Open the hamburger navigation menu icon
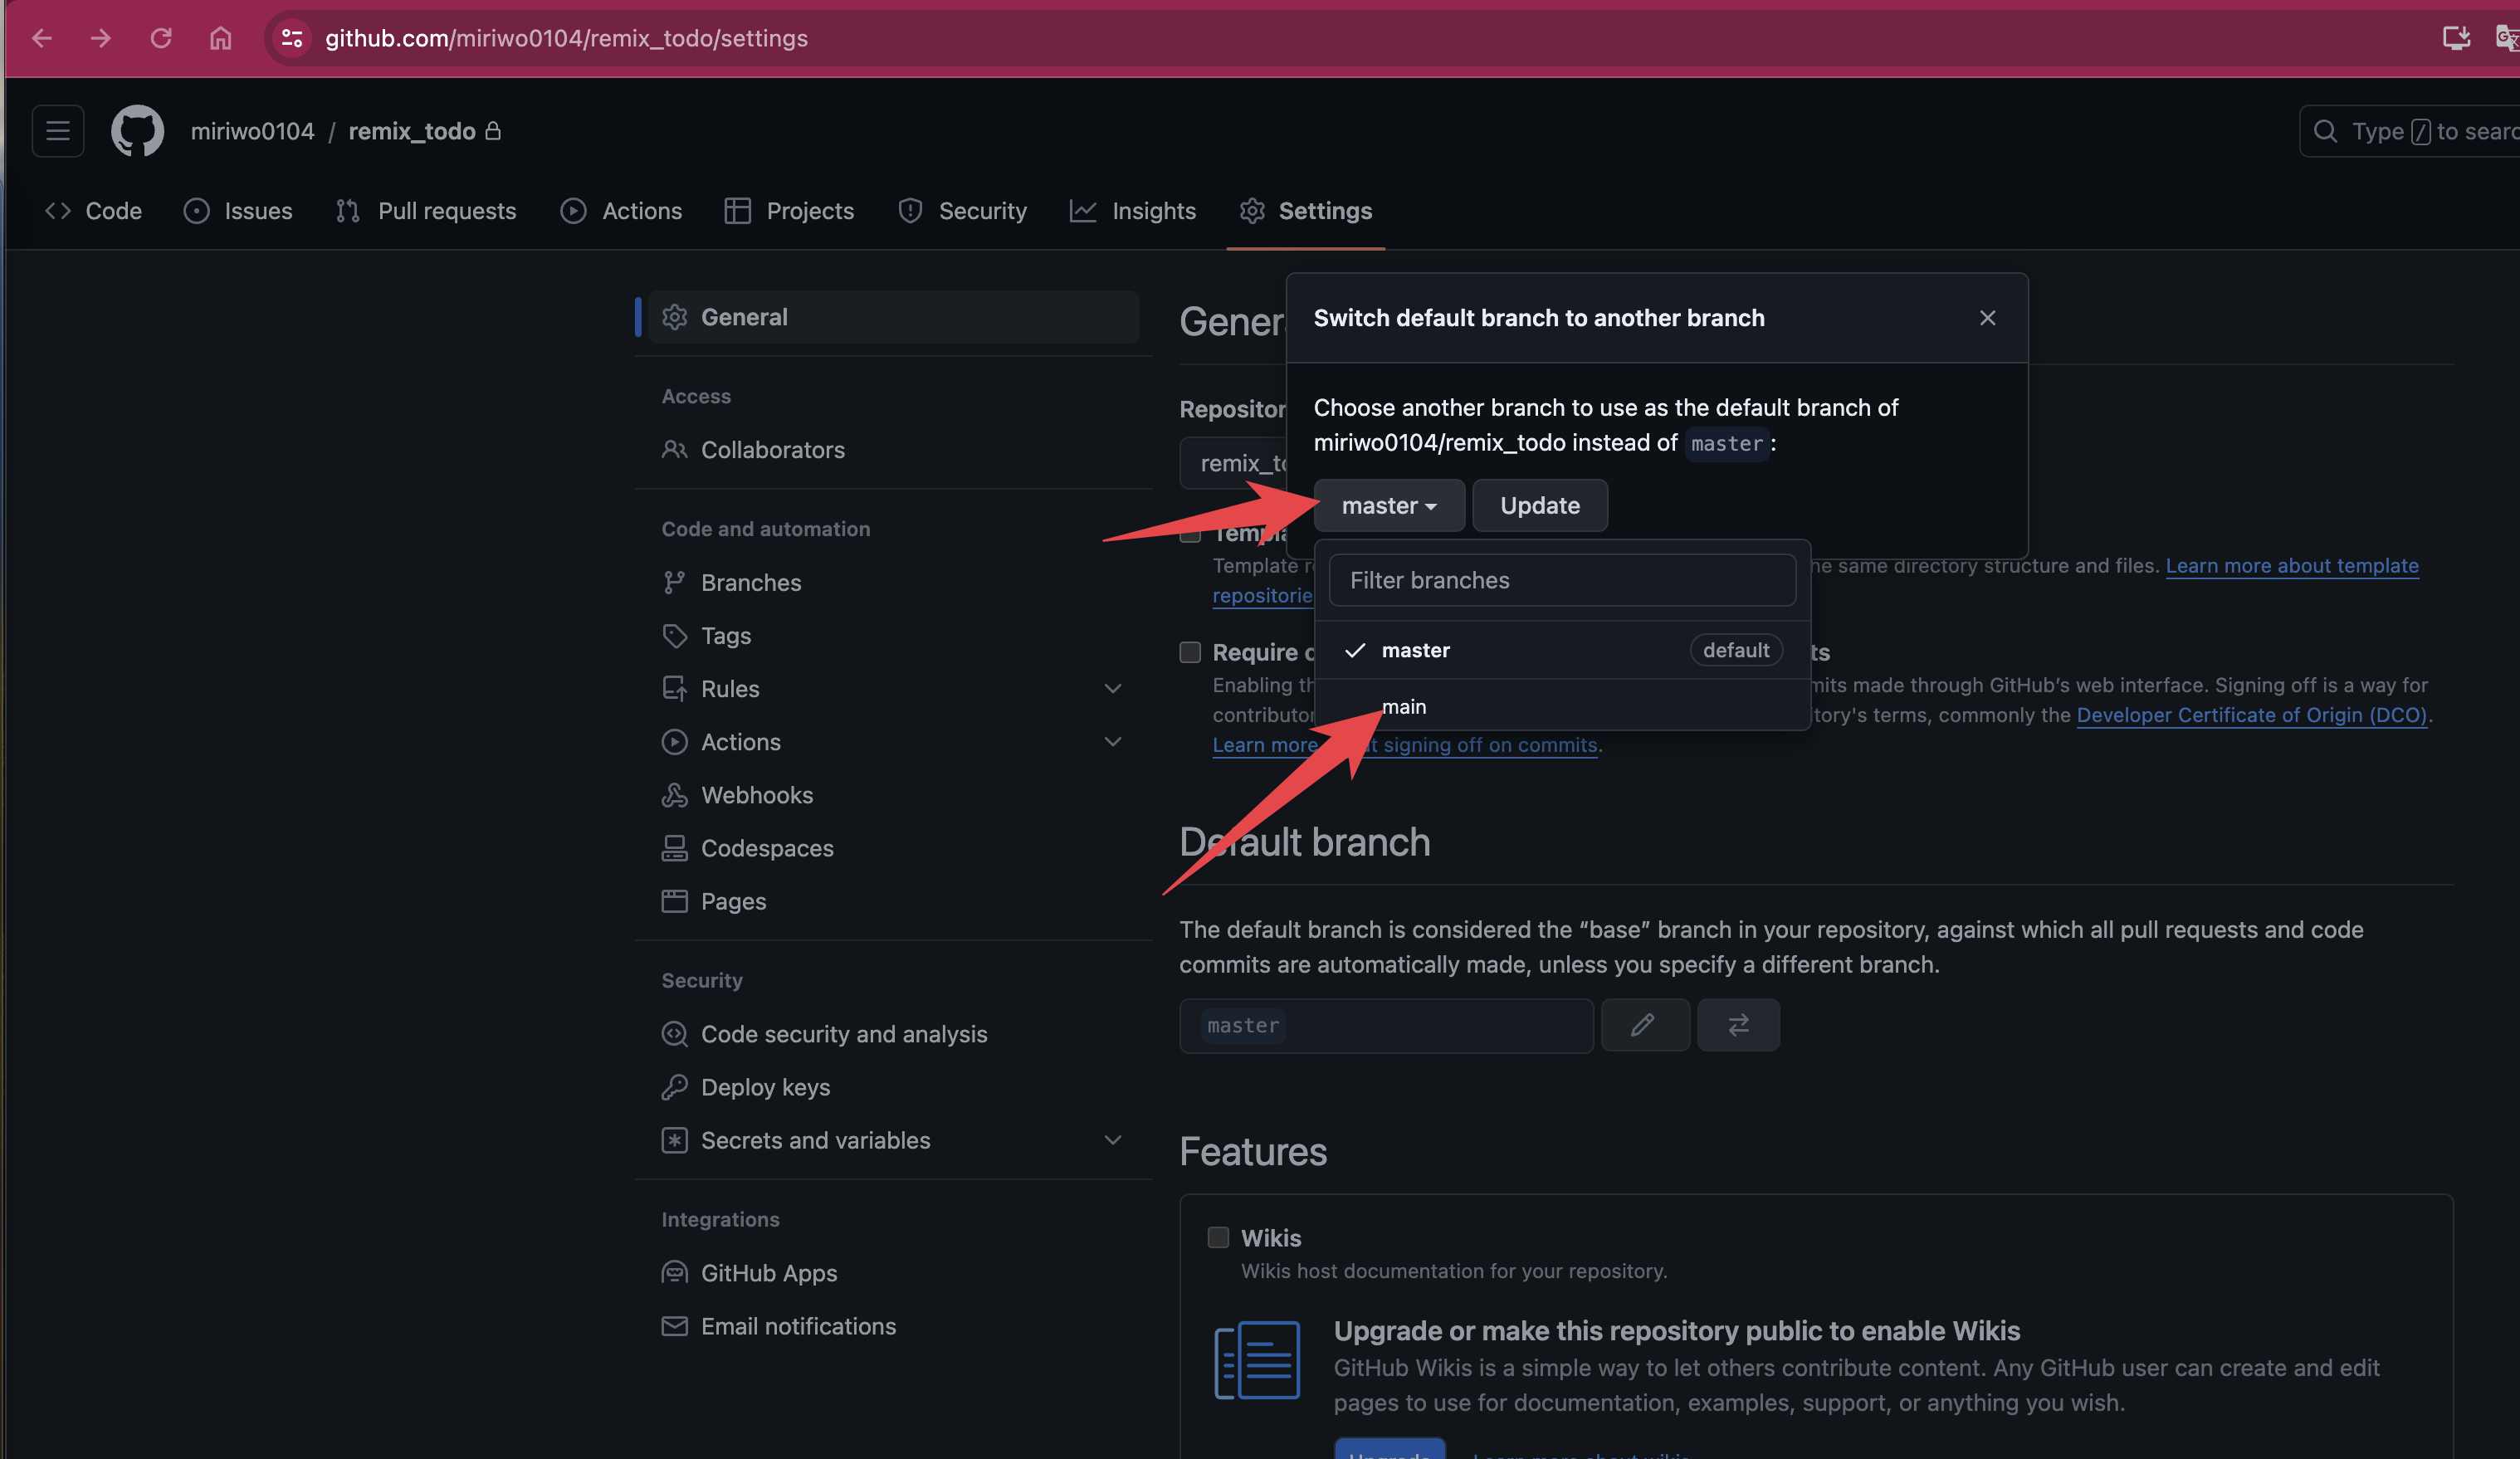2520x1459 pixels. 58,131
